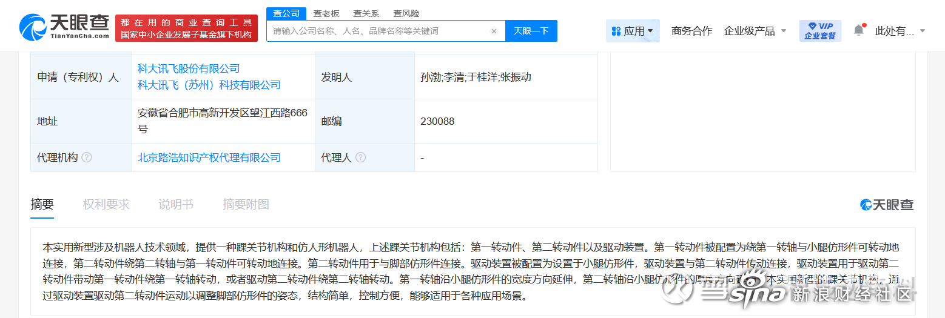Expand the 企业级产品 menu
Image resolution: width=945 pixels, height=318 pixels.
[x=755, y=31]
